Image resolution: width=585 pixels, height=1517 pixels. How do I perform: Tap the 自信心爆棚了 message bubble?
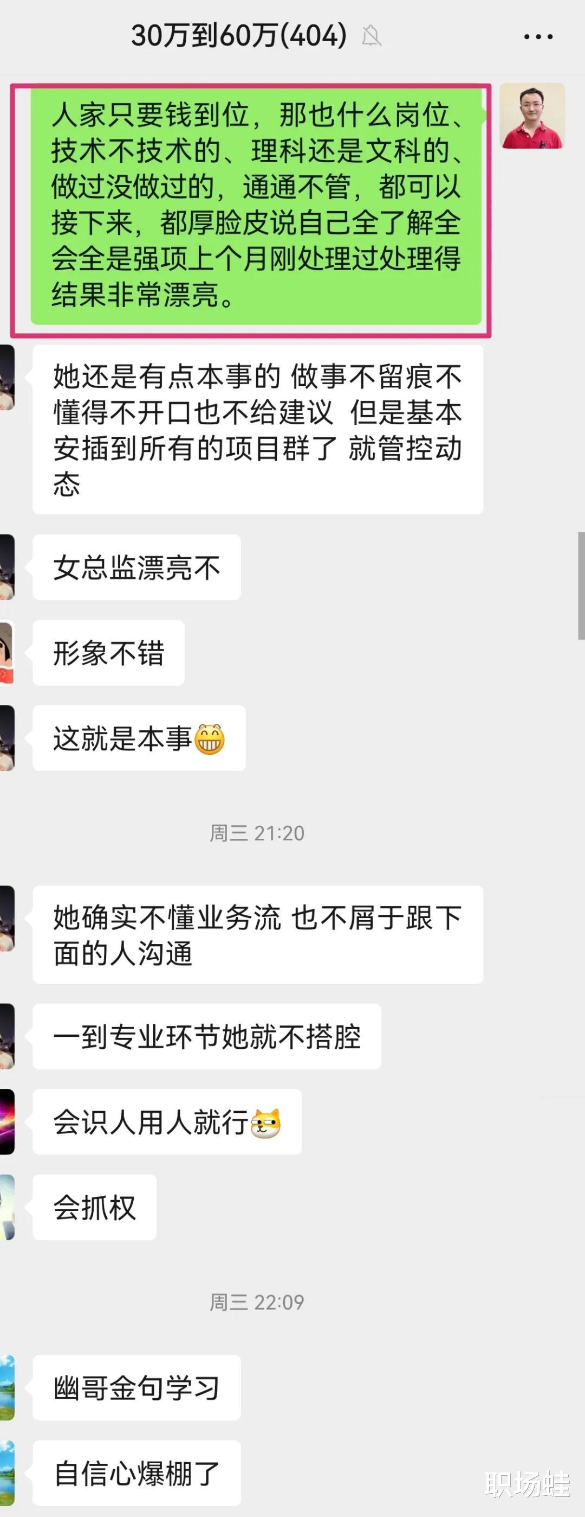pos(136,1473)
